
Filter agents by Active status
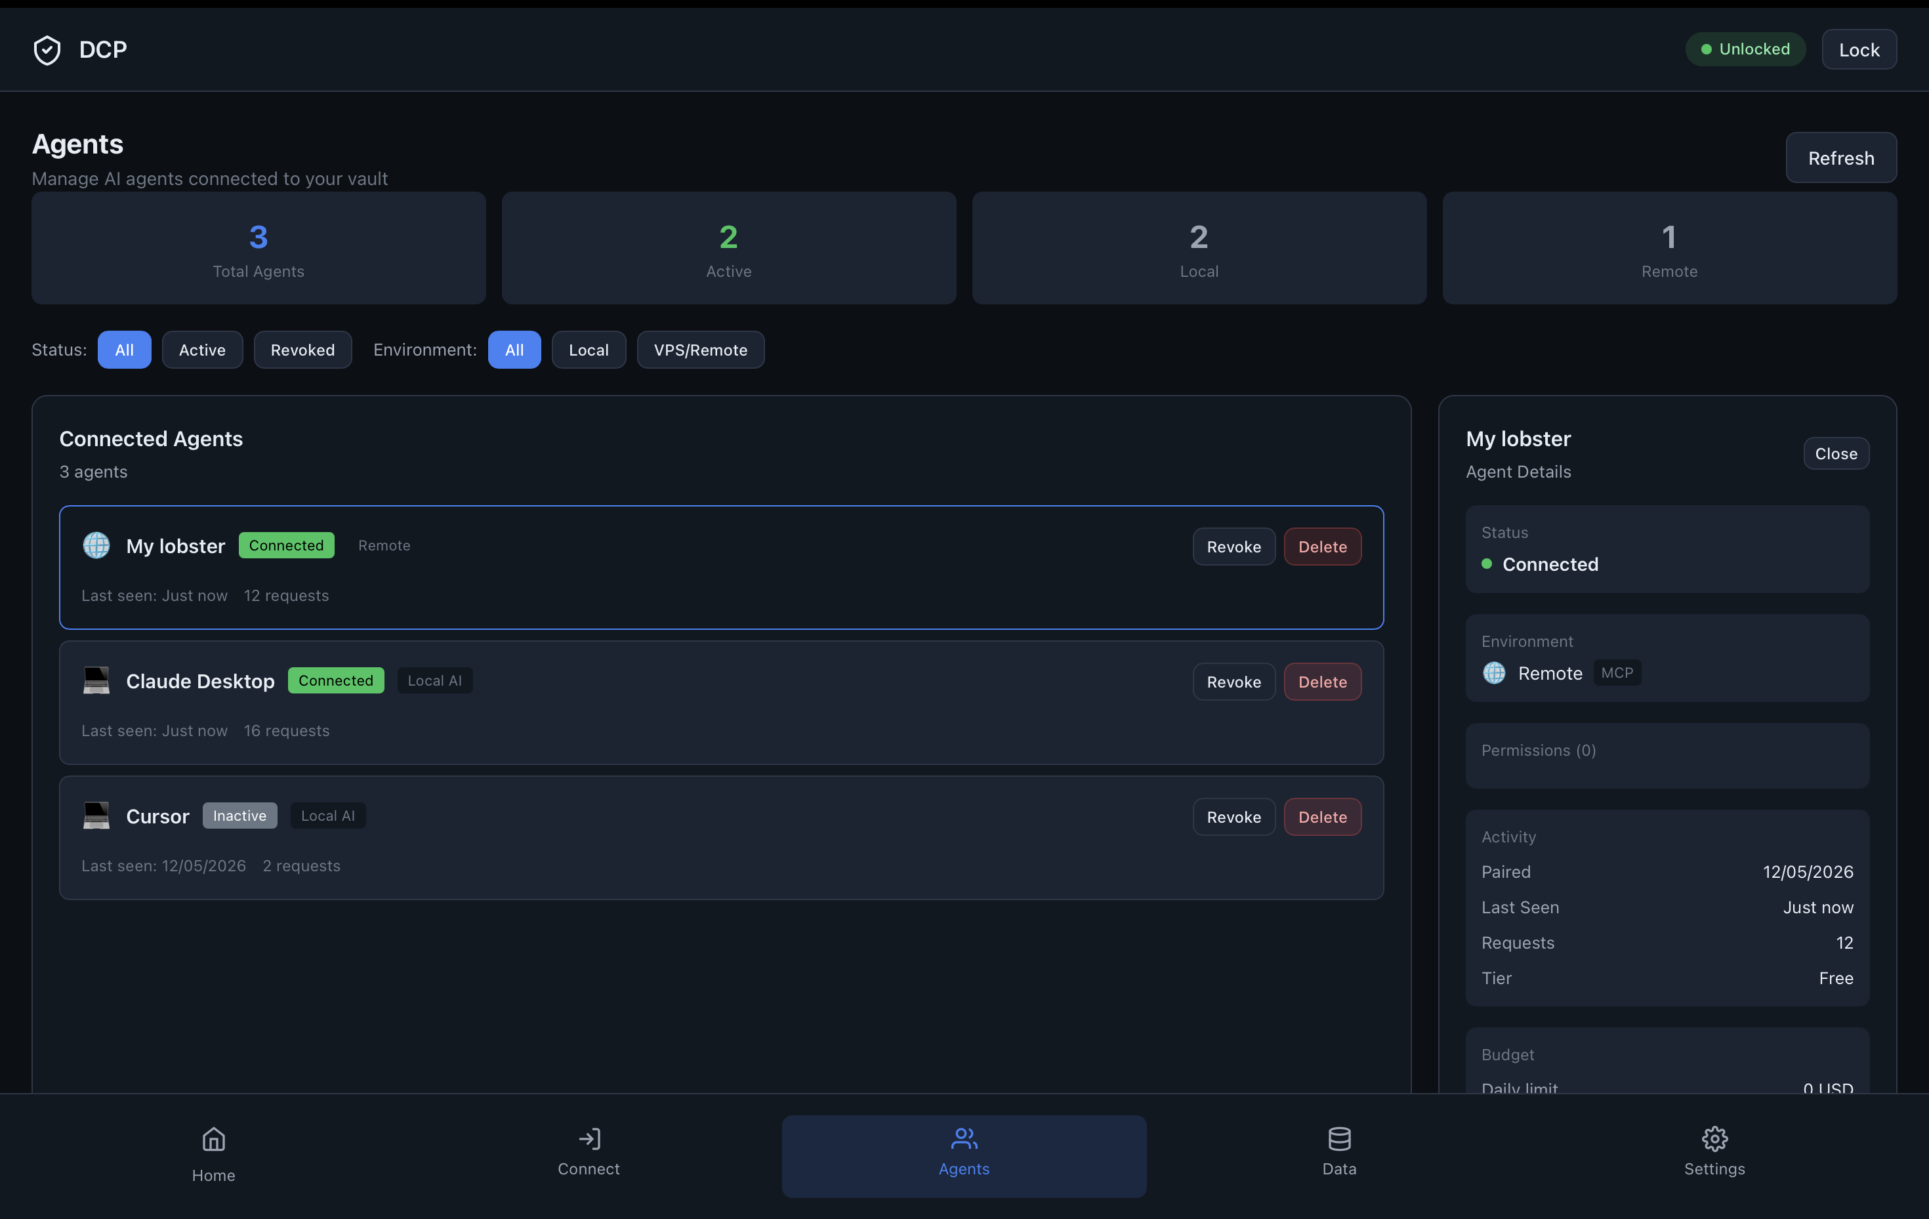[x=202, y=350]
